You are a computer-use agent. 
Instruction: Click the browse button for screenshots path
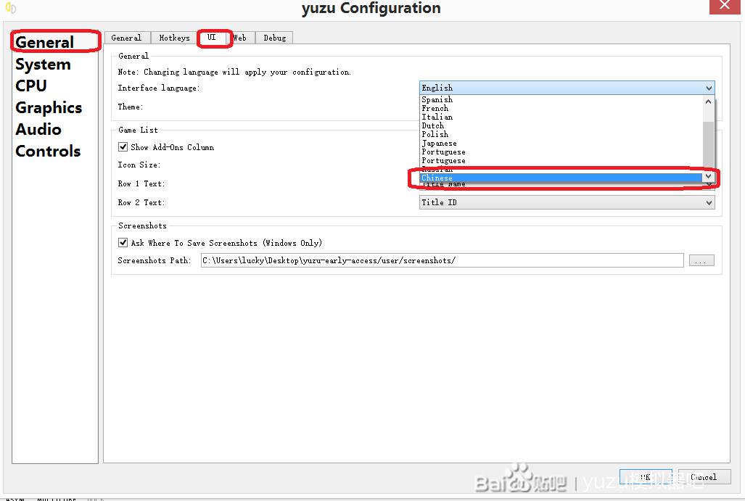[x=701, y=260]
